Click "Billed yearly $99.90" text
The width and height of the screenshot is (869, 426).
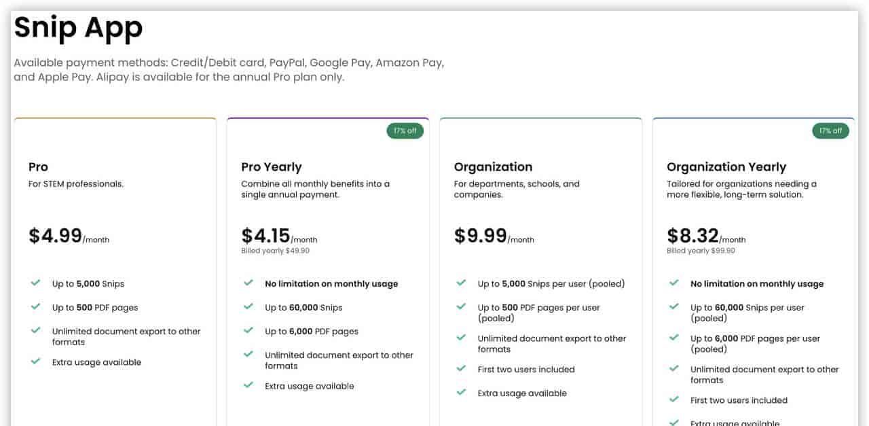(701, 251)
